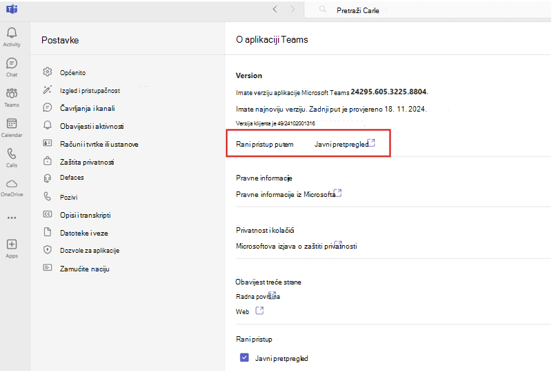This screenshot has width=552, height=374.
Task: Click text Imate najnoviju verziju
Action: [x=271, y=109]
